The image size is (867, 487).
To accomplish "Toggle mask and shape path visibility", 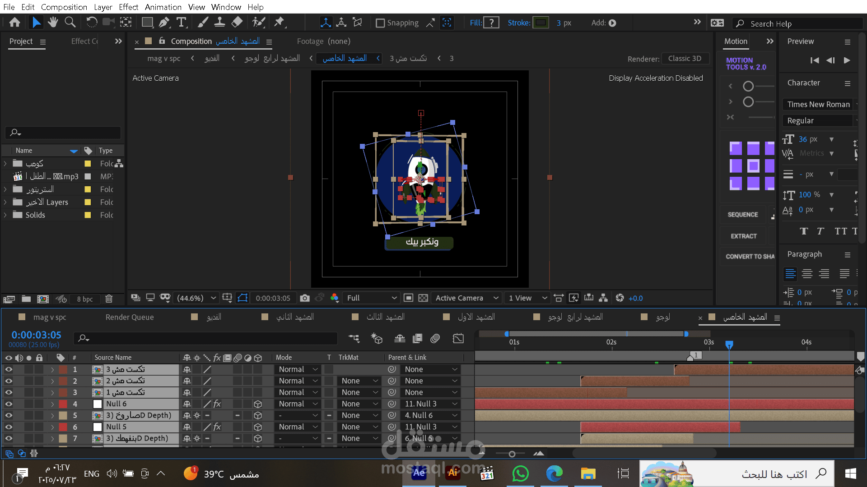I will pos(242,298).
